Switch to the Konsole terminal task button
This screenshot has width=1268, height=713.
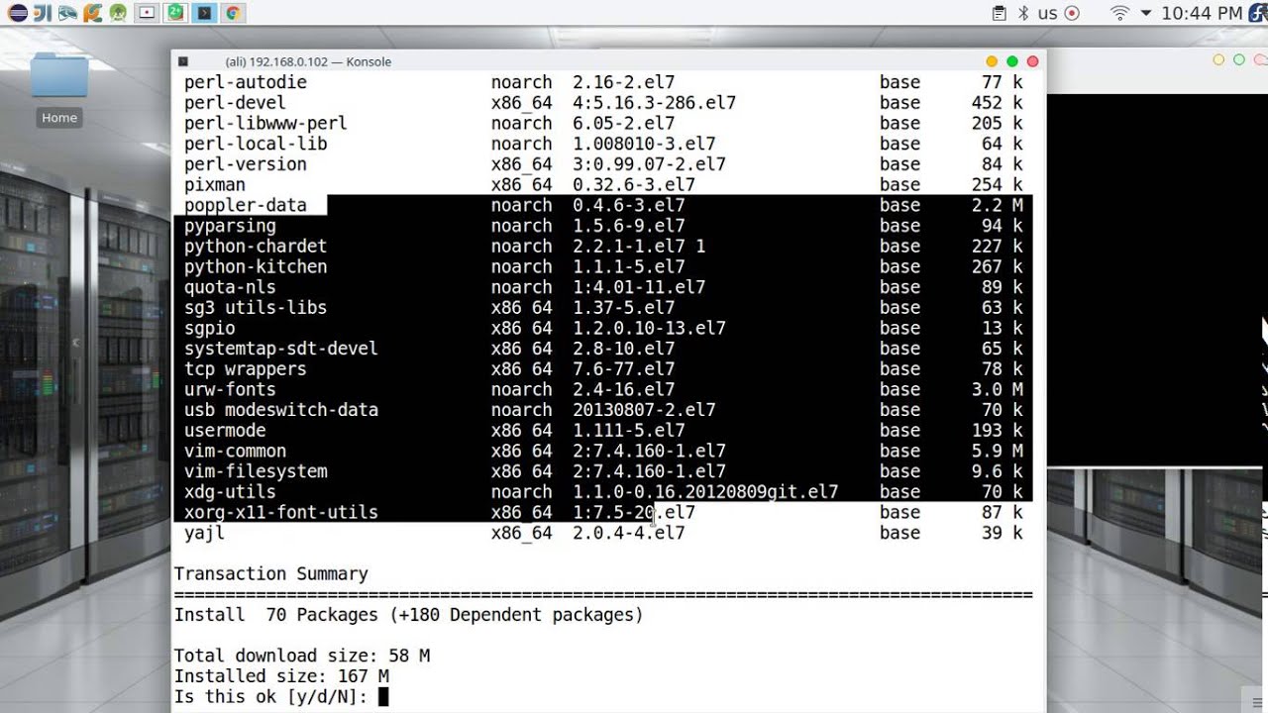[204, 13]
